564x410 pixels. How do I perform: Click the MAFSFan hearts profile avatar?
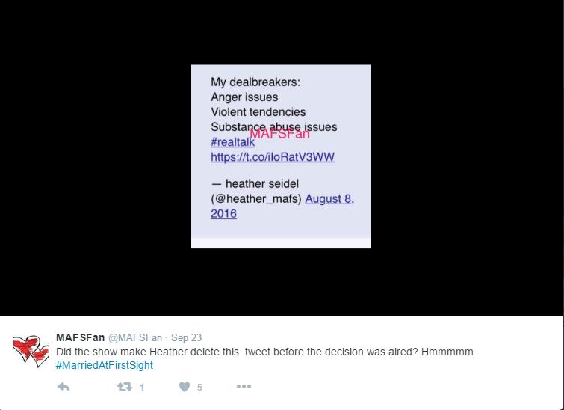(30, 352)
